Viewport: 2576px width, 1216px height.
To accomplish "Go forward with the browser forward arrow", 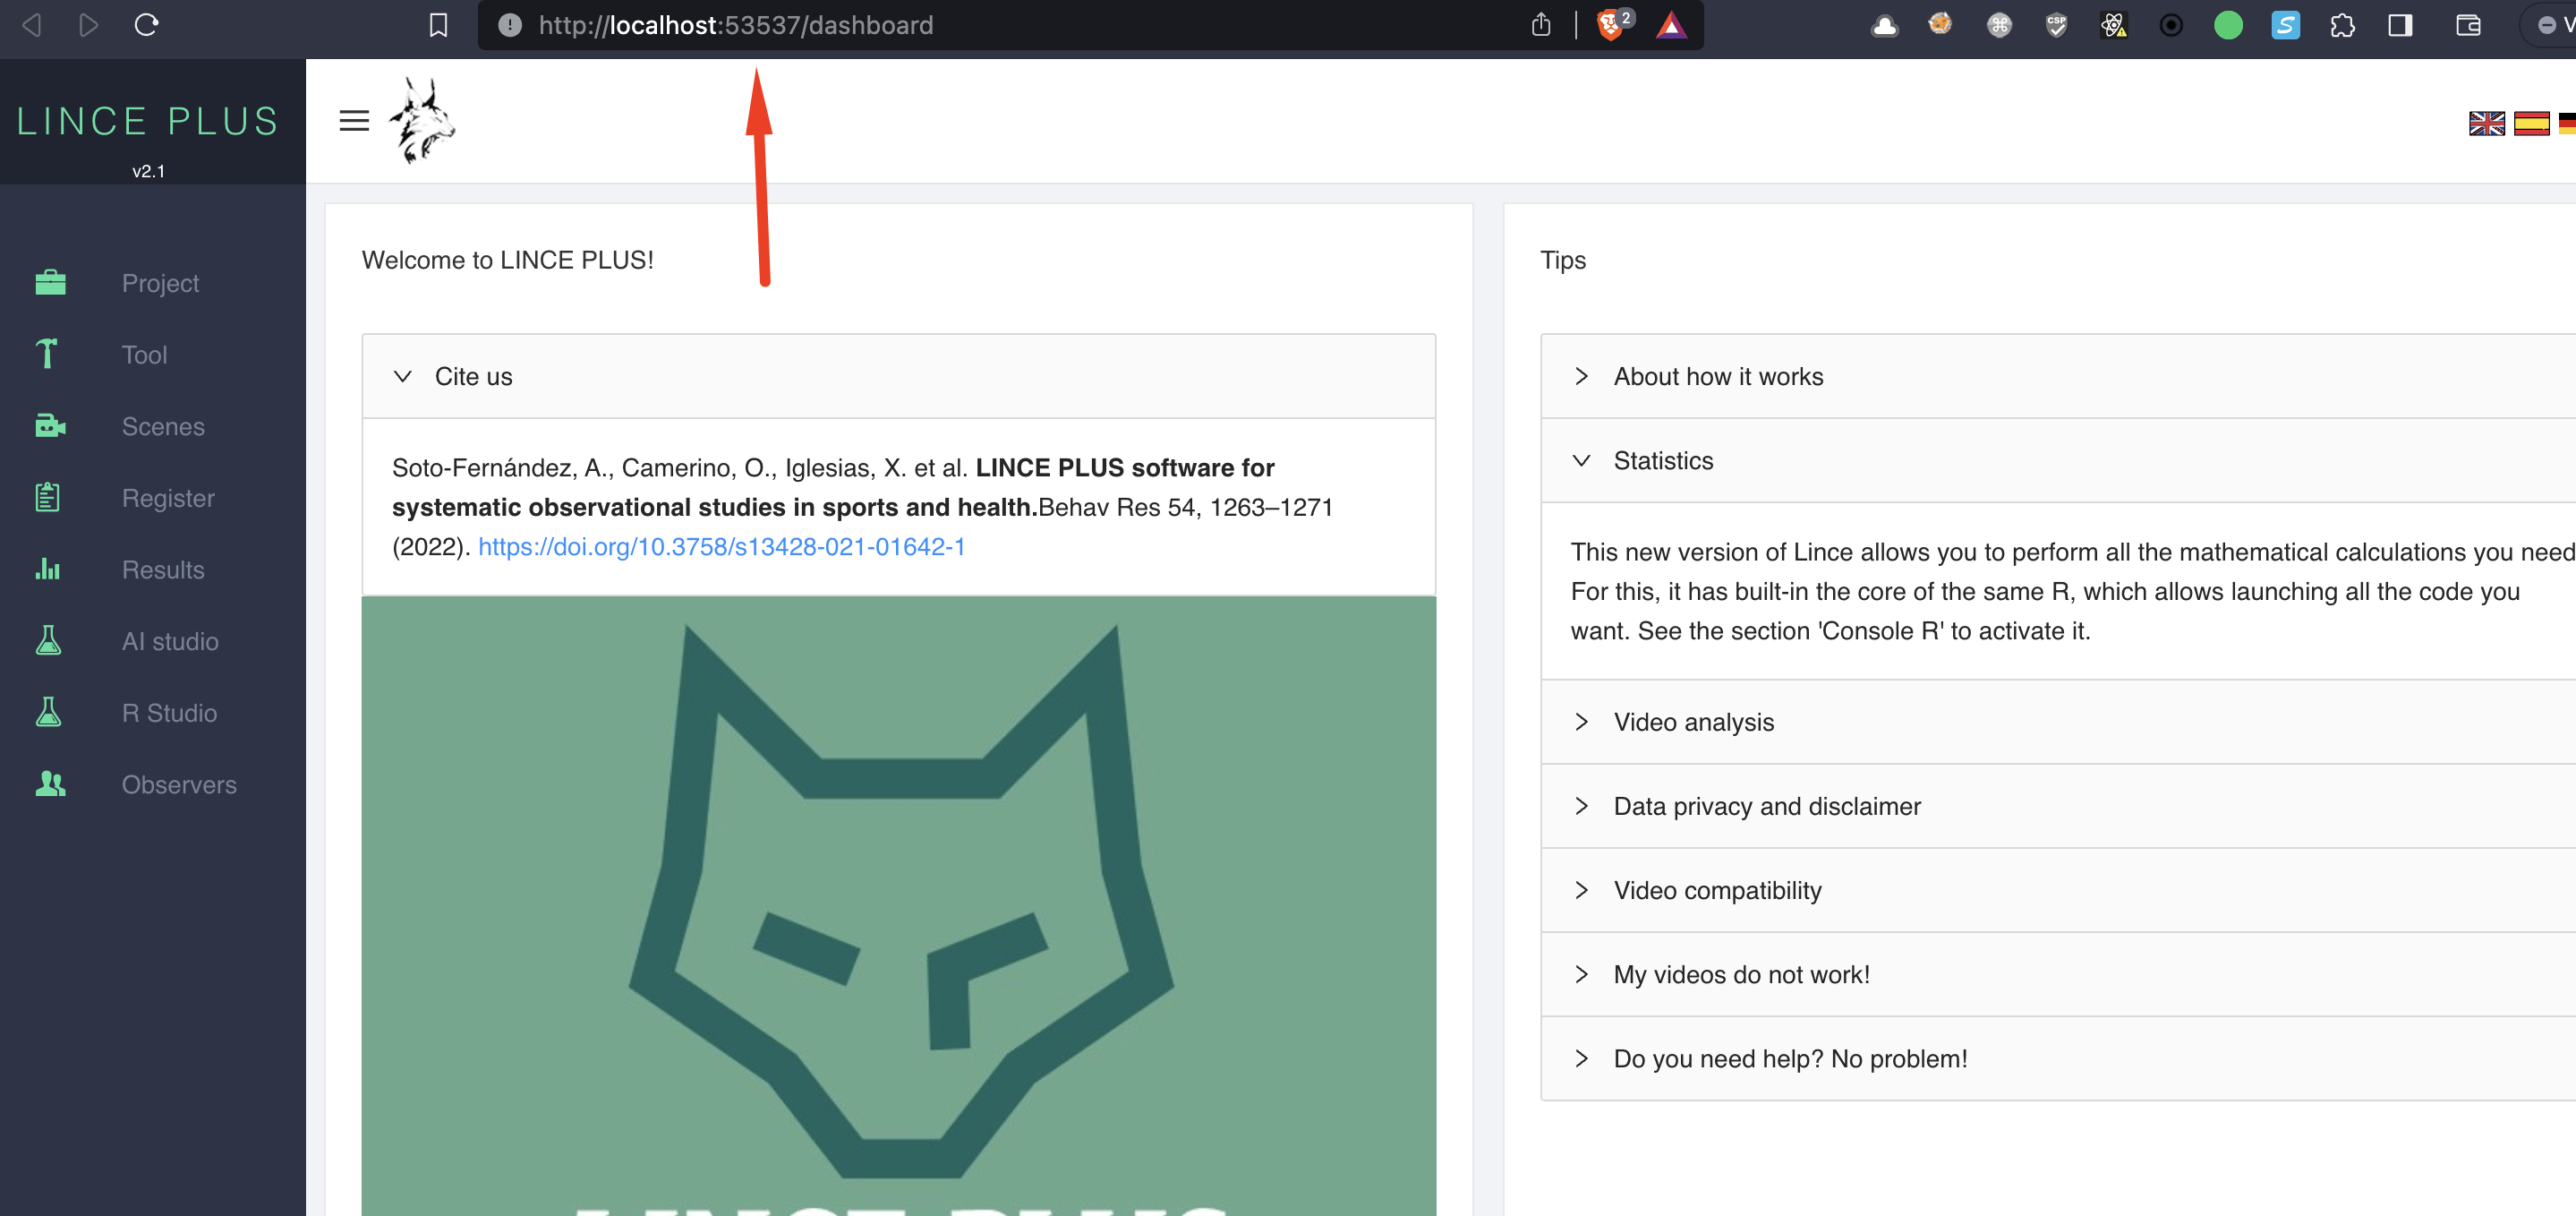I will (x=88, y=25).
